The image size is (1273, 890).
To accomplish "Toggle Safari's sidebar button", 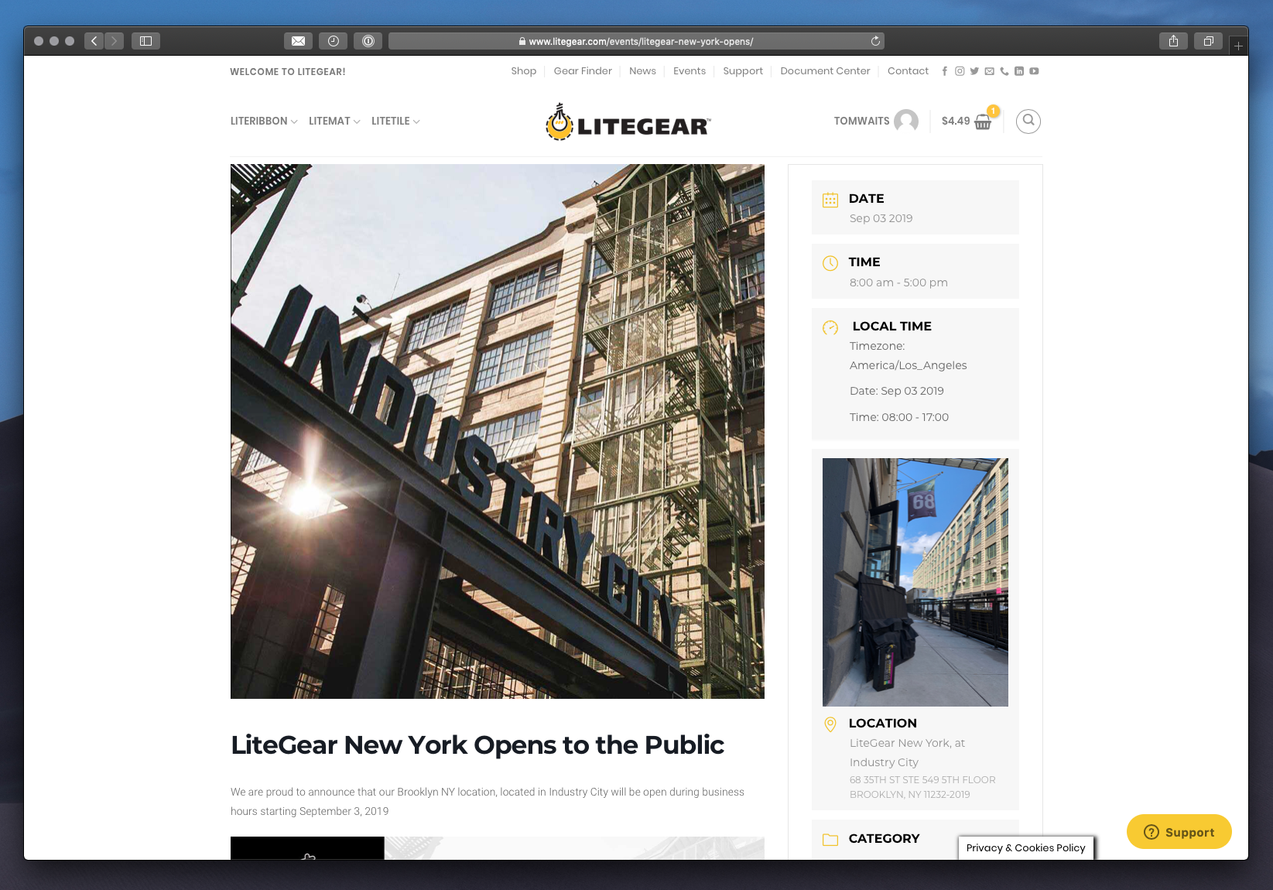I will [x=145, y=41].
